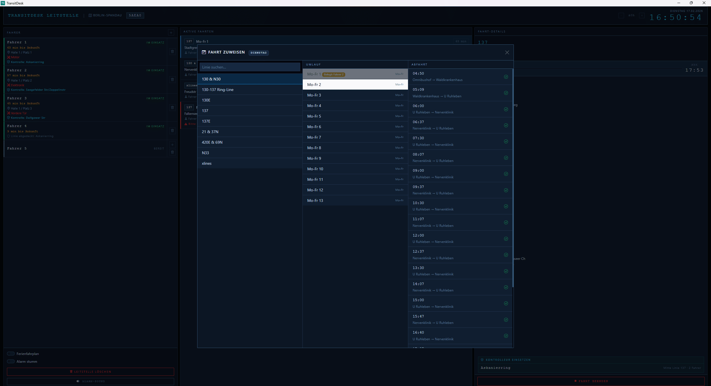Toggle the Alarm stumm switch

pos(11,361)
